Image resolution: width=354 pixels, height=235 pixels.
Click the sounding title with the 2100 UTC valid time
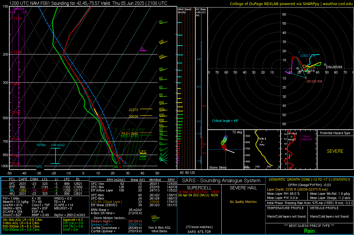(88, 3)
